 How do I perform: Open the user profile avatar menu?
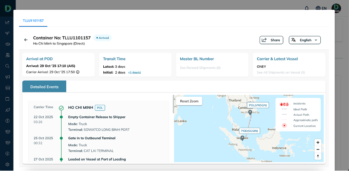(336, 8)
